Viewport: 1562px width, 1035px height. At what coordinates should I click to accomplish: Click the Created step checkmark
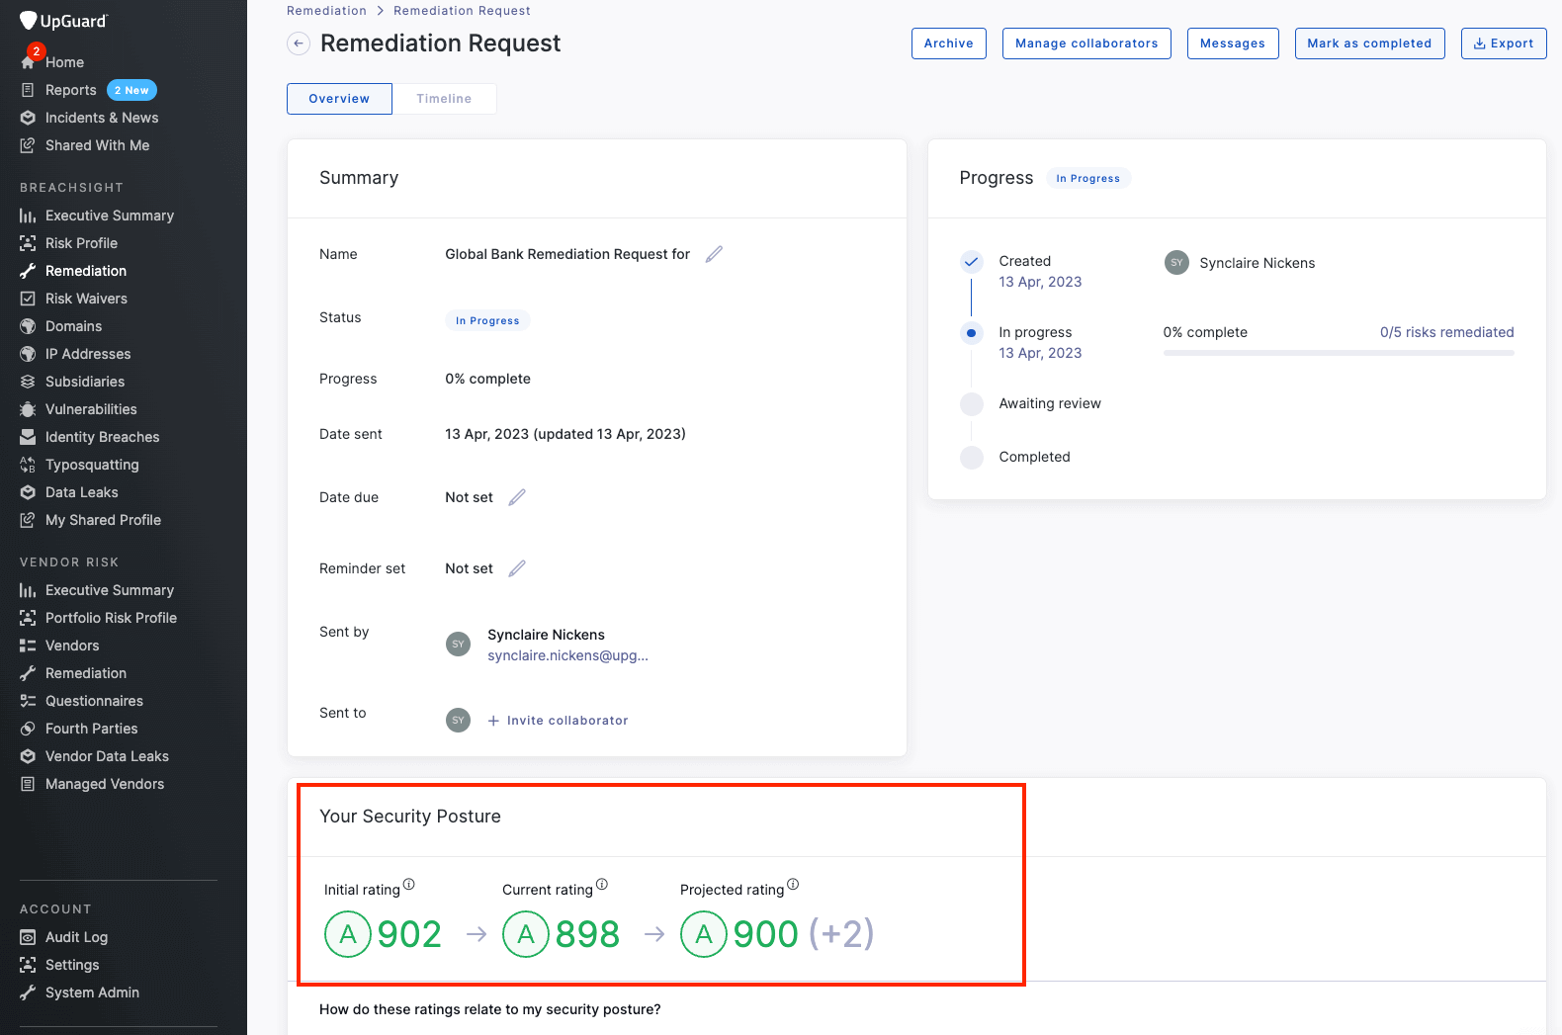(x=972, y=262)
